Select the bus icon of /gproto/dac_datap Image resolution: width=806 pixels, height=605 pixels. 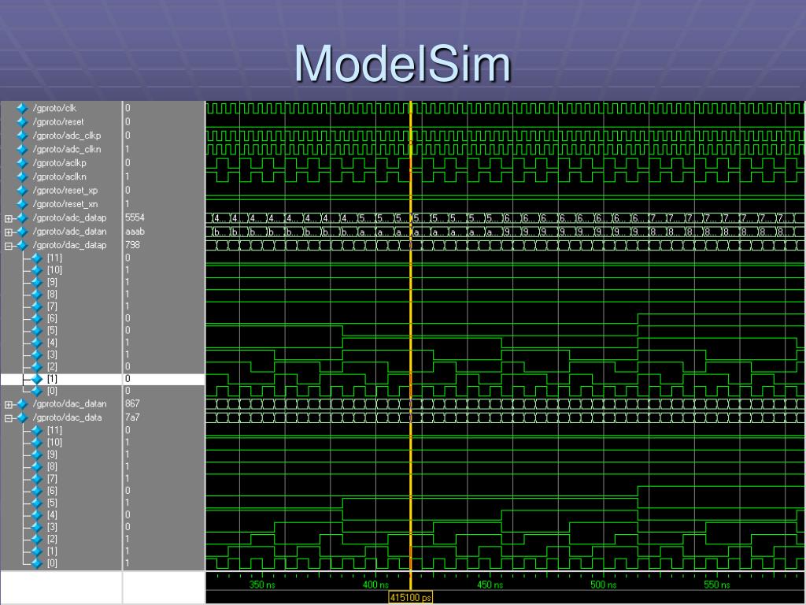(x=21, y=245)
